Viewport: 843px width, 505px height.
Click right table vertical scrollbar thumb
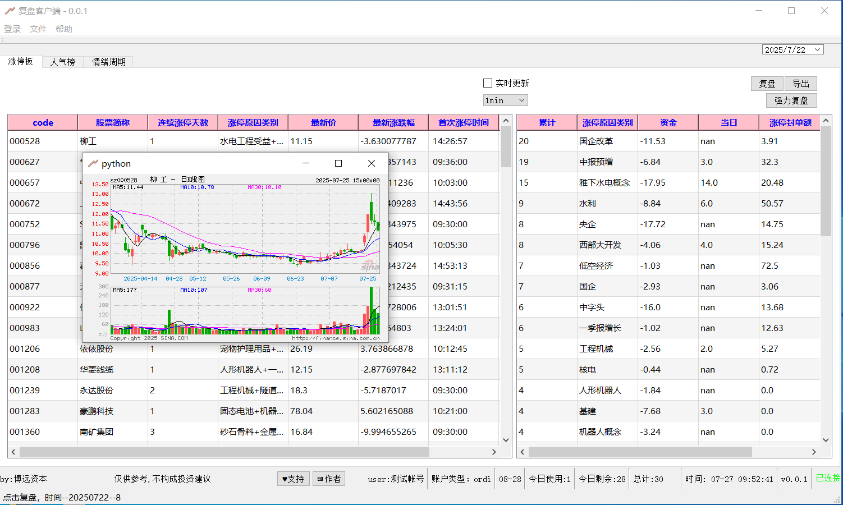(826, 181)
